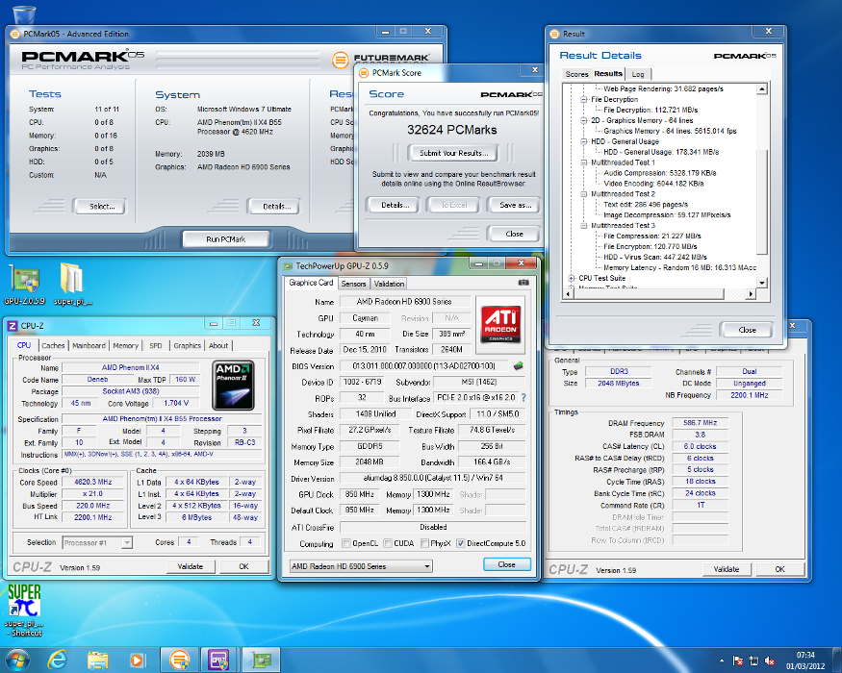Open the AMD Radeon HD 6900 Series dropdown
842x673 pixels.
point(361,566)
